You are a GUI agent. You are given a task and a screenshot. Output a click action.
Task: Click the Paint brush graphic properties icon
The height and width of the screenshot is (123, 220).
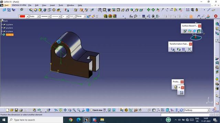coord(89,16)
